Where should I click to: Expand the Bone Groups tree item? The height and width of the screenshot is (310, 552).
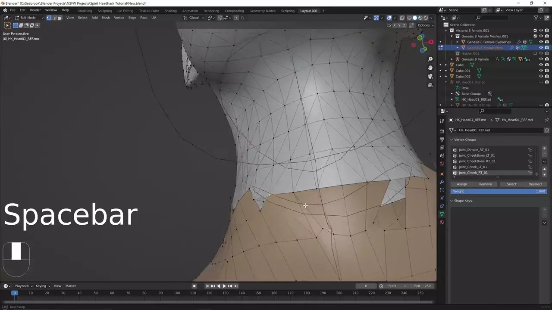tap(452, 93)
